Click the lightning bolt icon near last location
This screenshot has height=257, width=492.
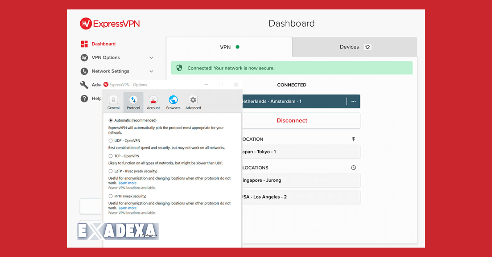pyautogui.click(x=353, y=139)
